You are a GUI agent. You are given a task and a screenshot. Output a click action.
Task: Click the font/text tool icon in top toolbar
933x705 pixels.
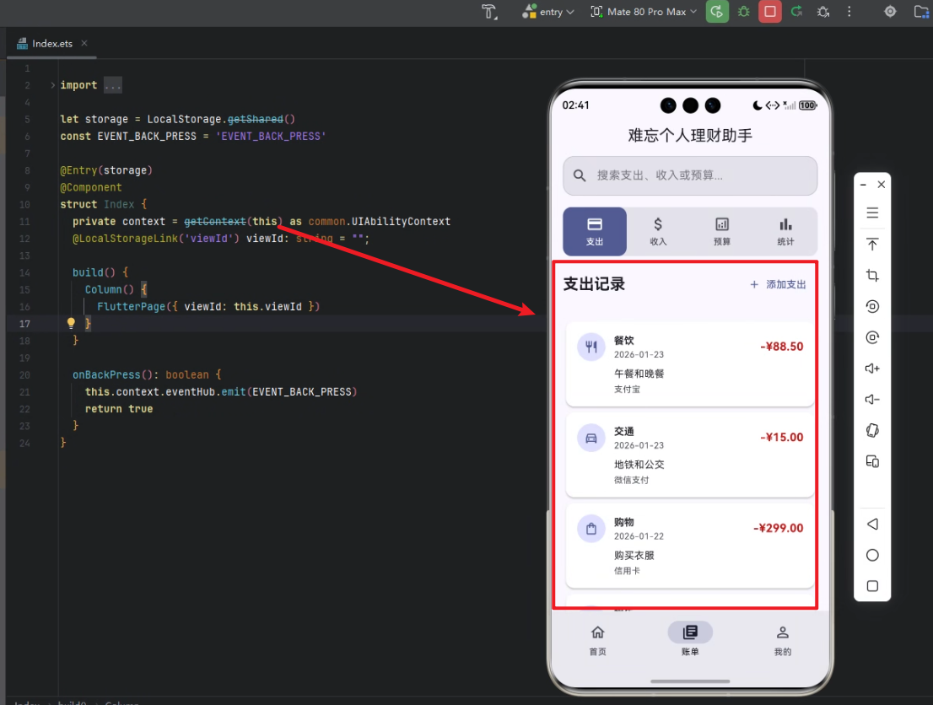[x=489, y=12]
